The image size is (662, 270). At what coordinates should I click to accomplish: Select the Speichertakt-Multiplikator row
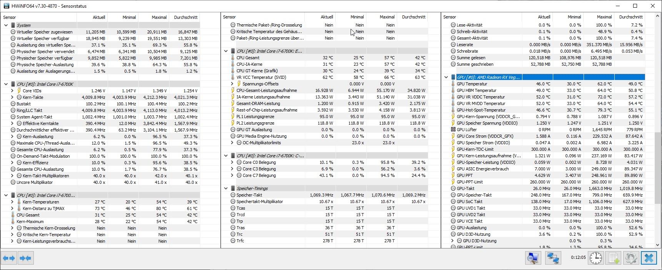(x=325, y=202)
